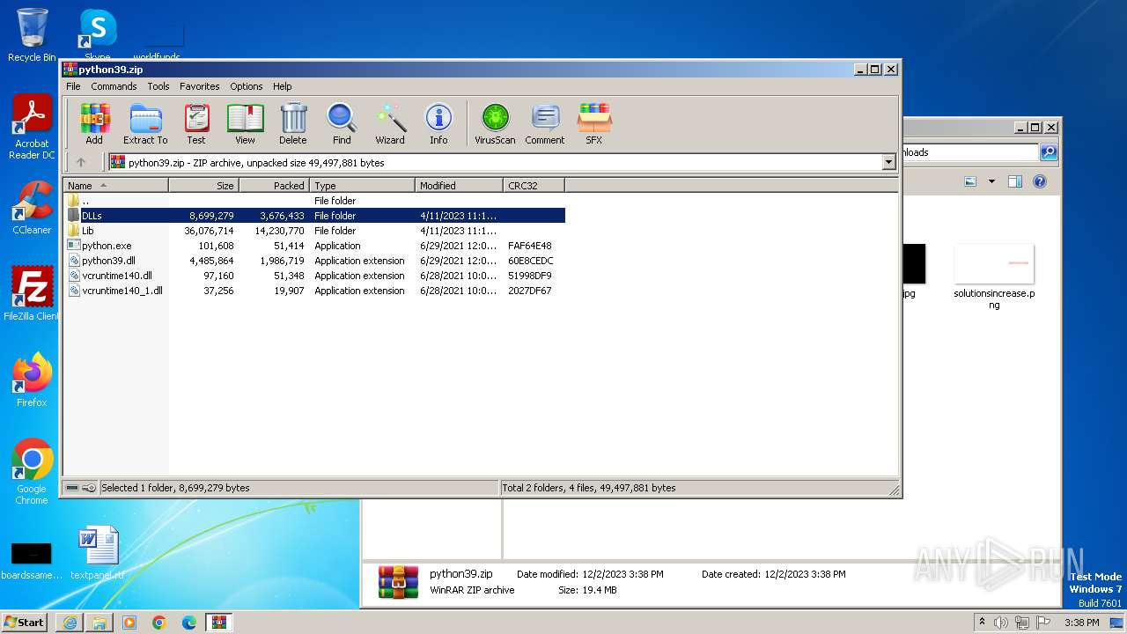1127x634 pixels.
Task: Click the Extract To toolbar icon
Action: tap(145, 124)
